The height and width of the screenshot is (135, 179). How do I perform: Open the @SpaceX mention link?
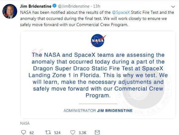121,12
